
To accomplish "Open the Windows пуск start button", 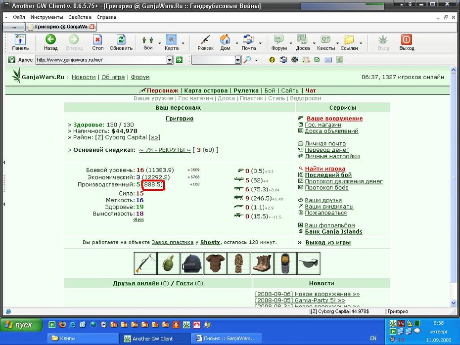I will 21,325.
